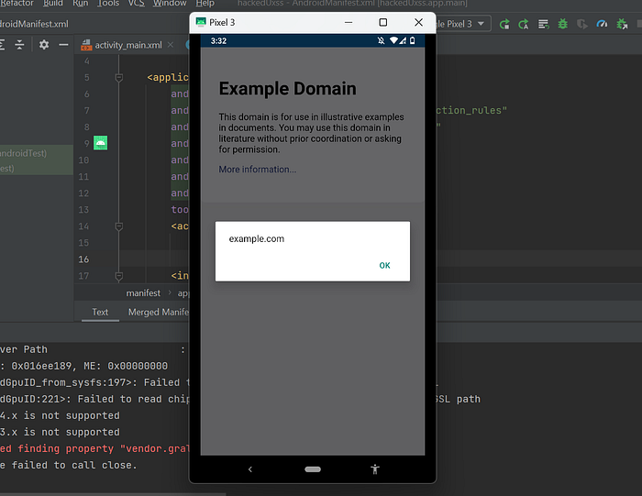
Task: Open the Profiler gauge icon
Action: (603, 24)
